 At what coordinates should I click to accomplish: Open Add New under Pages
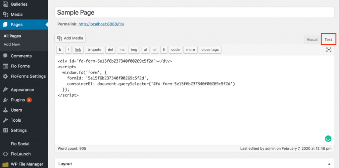pos(12,44)
